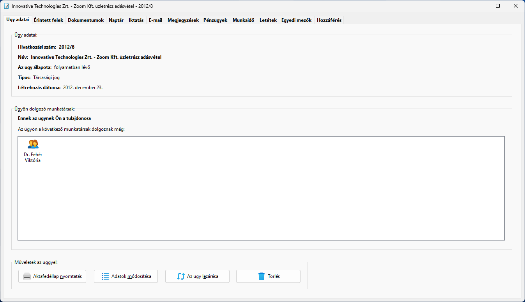The height and width of the screenshot is (302, 525).
Task: Switch to the Letétek tab
Action: [x=268, y=20]
